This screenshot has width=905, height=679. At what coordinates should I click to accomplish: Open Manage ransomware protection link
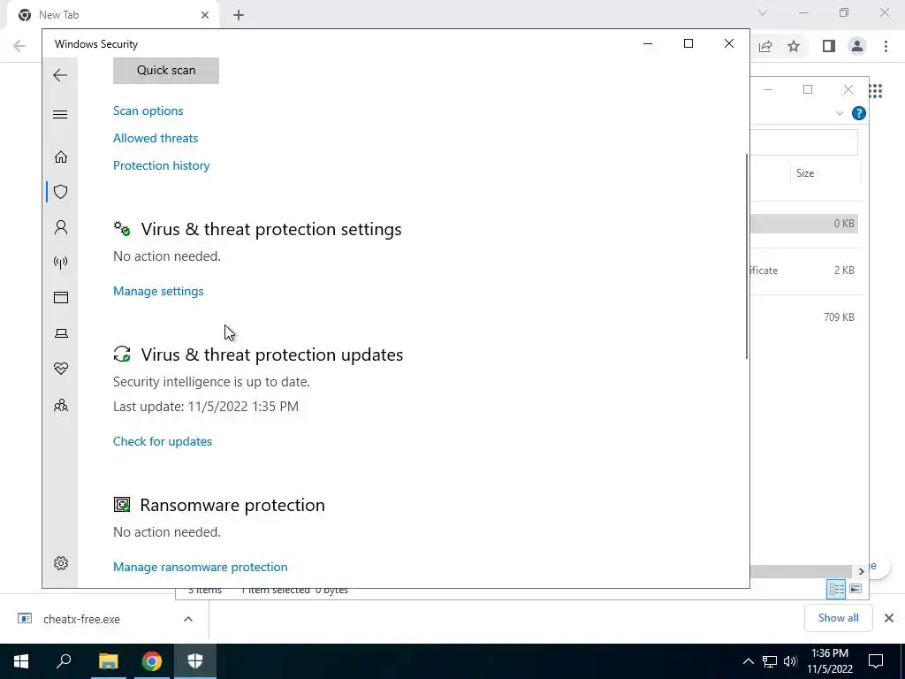[200, 567]
